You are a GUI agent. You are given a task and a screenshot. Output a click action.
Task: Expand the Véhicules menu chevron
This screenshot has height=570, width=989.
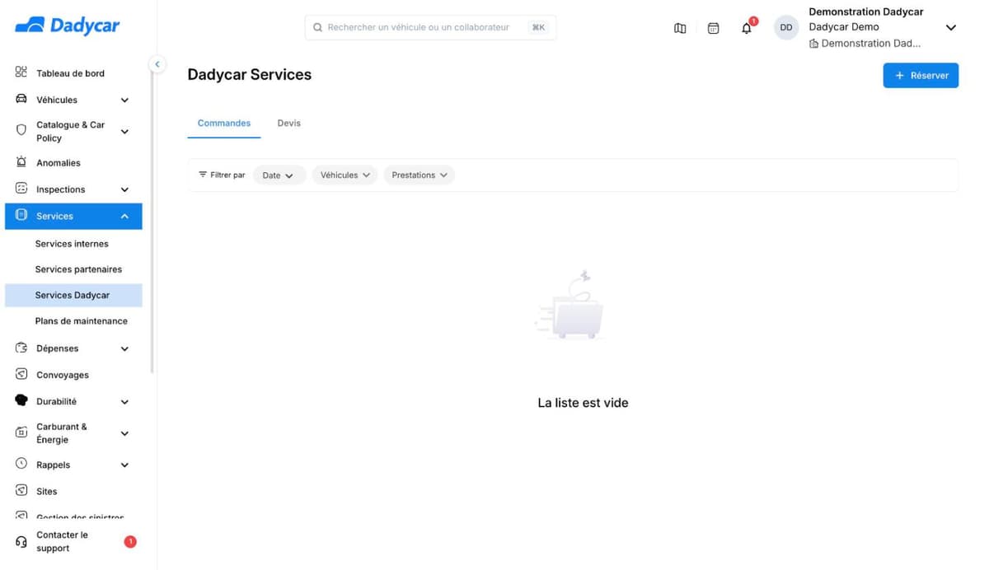(124, 100)
